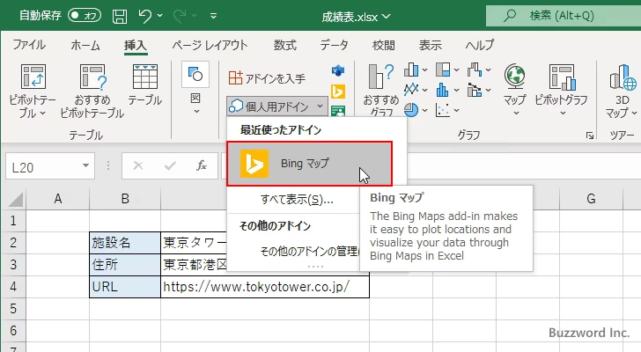Click the 3D マップ icon
This screenshot has width=641, height=352.
(x=623, y=77)
